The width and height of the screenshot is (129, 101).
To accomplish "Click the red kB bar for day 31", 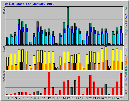I will click(x=121, y=84).
